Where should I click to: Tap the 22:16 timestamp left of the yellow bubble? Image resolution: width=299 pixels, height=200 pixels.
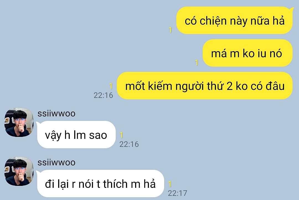click(103, 95)
